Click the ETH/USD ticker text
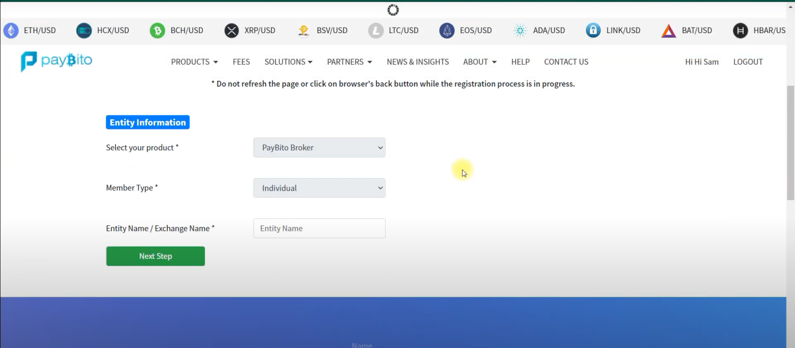This screenshot has width=795, height=348. click(x=40, y=31)
